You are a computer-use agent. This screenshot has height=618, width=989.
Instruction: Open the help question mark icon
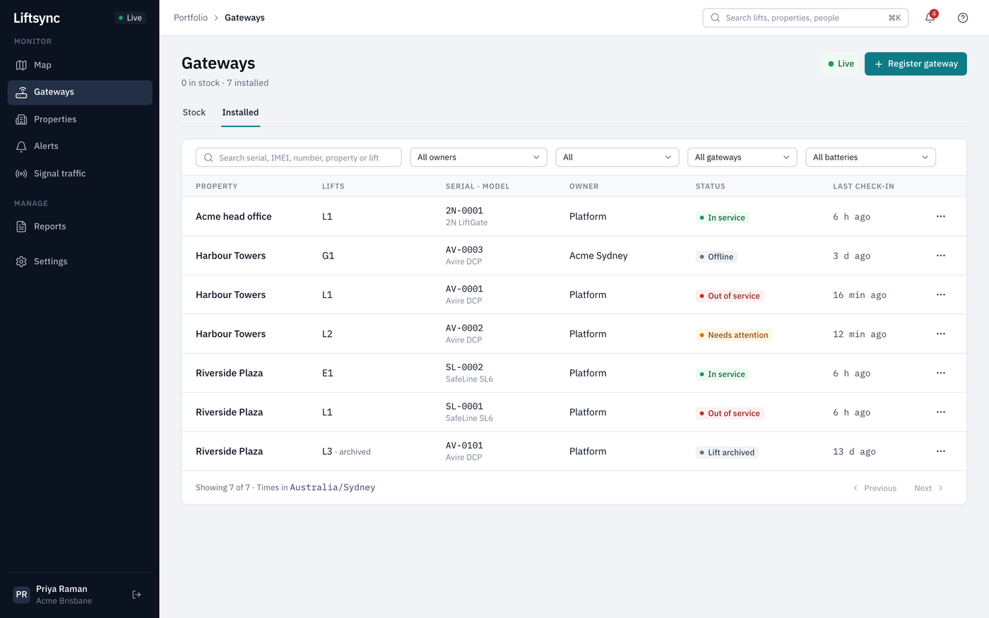[963, 18]
